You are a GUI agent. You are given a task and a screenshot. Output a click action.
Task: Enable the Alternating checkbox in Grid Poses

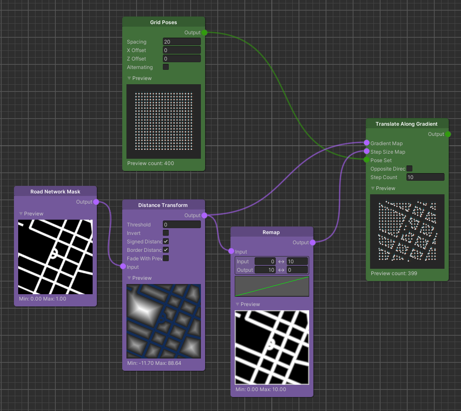(166, 67)
